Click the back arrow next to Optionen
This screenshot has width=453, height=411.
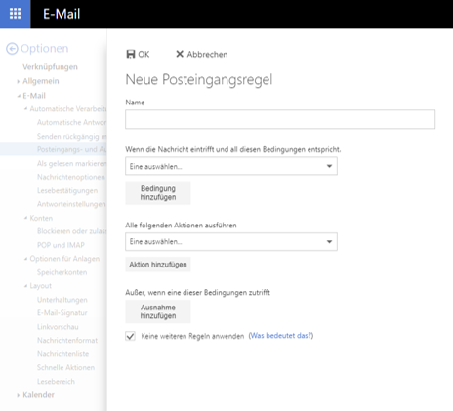12,49
